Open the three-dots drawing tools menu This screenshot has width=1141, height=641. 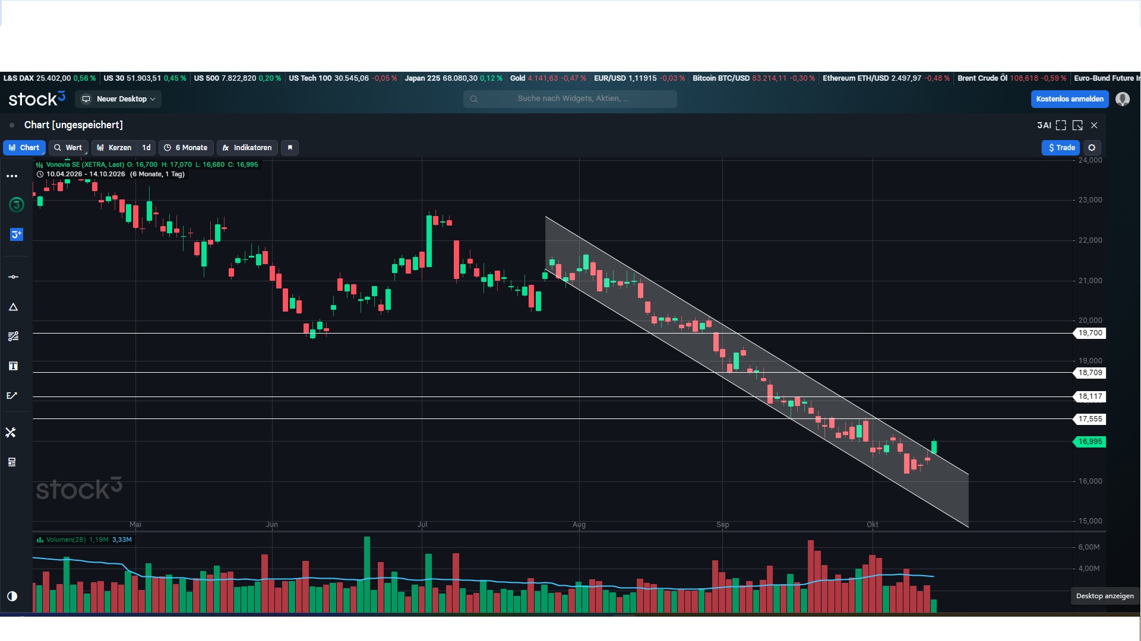click(x=12, y=176)
